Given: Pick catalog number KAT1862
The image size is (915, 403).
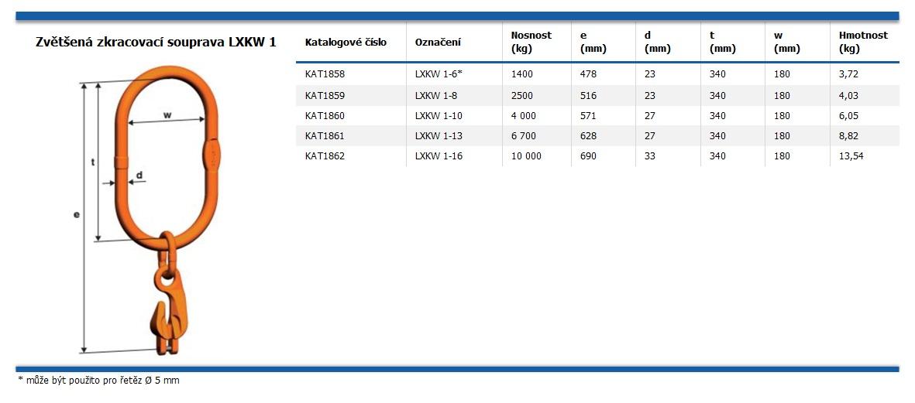Looking at the screenshot, I should (x=325, y=156).
